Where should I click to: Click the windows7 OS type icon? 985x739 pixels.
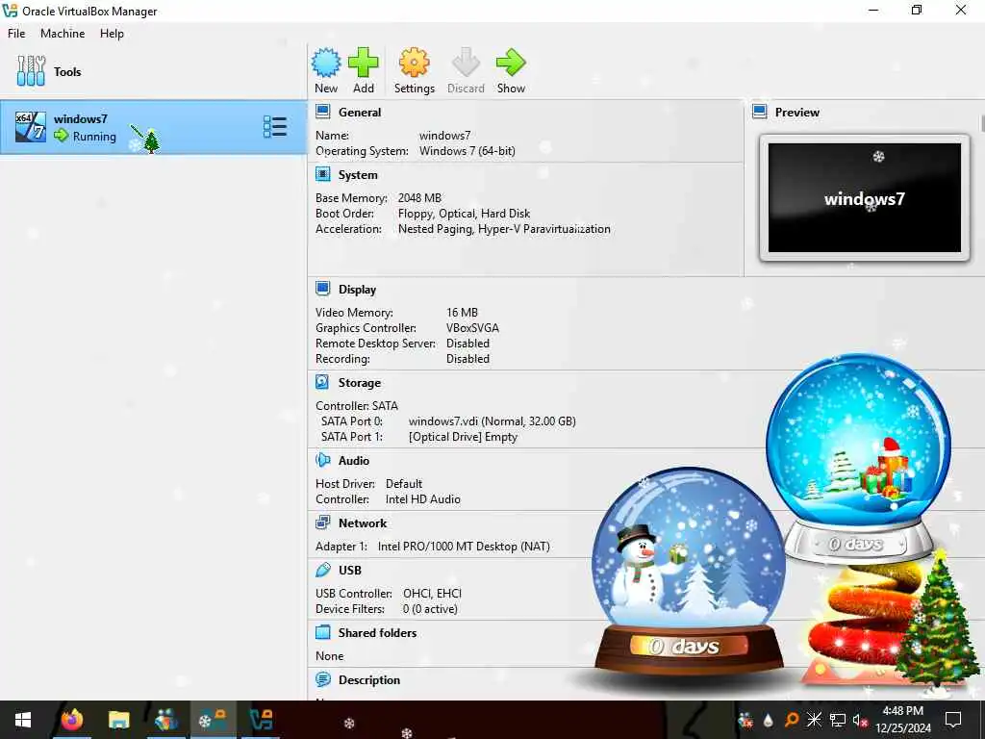(31, 127)
